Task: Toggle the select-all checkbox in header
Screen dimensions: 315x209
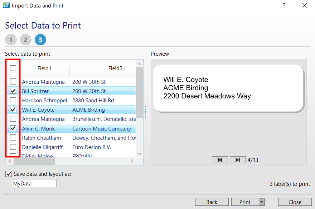Action: click(x=13, y=68)
